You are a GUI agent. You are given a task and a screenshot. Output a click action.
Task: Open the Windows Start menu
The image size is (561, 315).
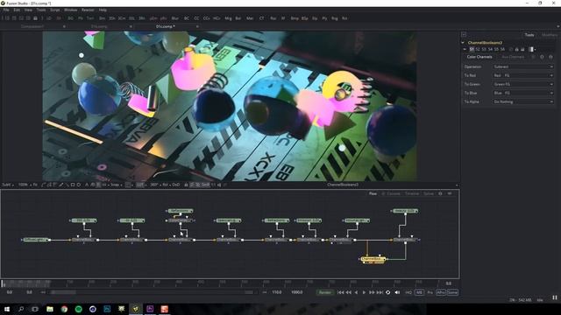(x=7, y=309)
